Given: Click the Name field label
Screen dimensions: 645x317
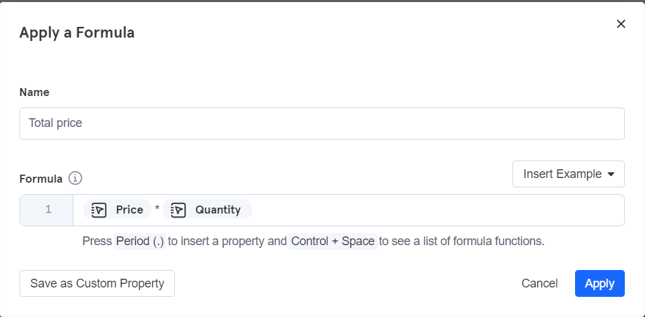Looking at the screenshot, I should [x=34, y=93].
